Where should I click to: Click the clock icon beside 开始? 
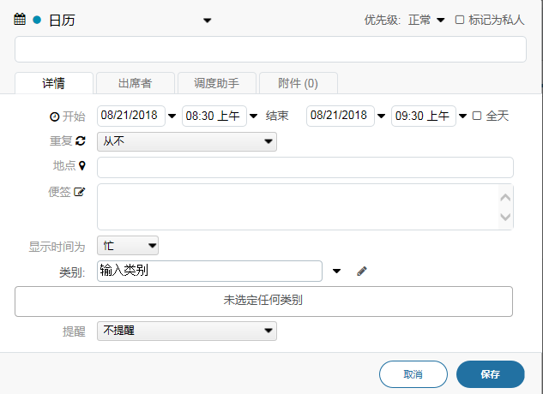tap(55, 116)
